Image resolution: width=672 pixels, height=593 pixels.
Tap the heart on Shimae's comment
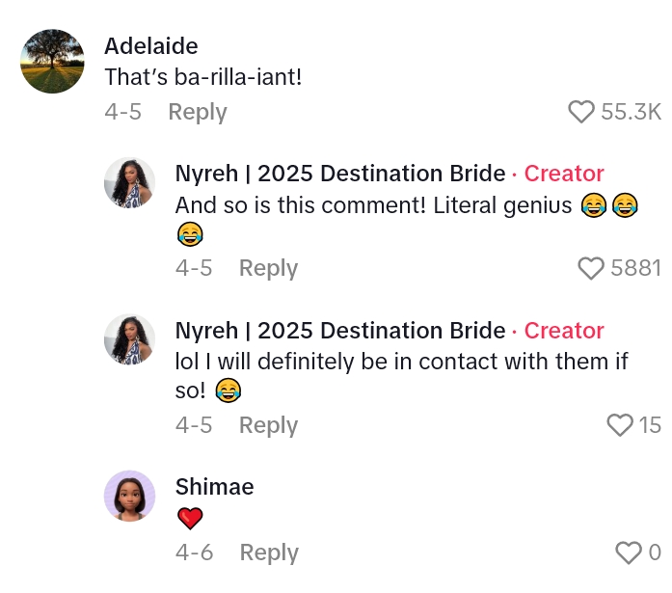[629, 553]
